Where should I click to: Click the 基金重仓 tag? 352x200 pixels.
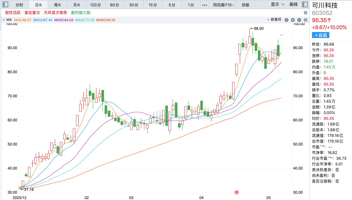(32, 13)
